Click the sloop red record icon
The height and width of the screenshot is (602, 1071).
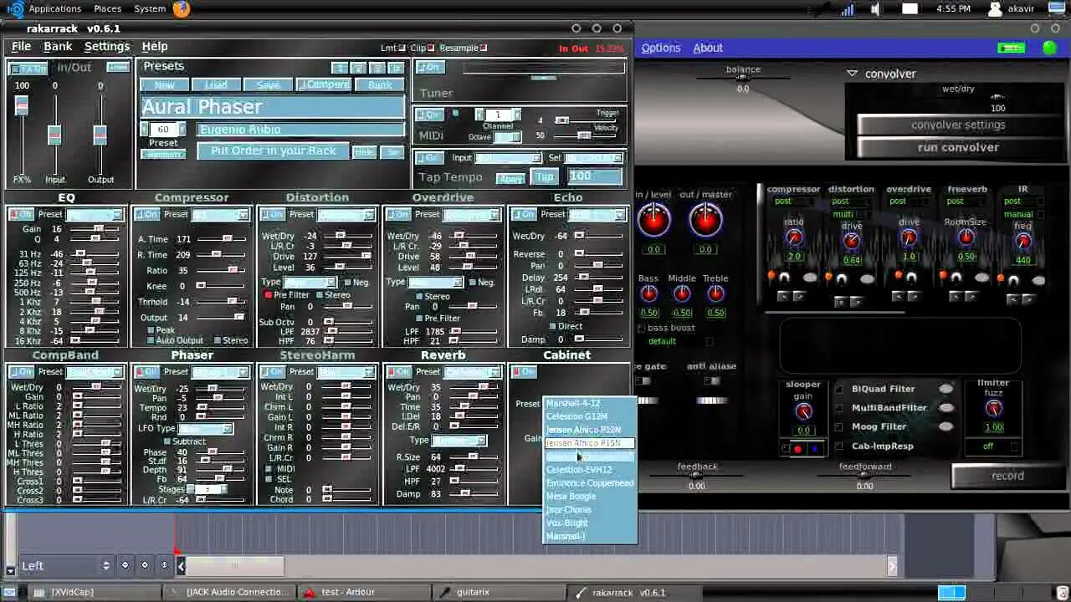(797, 449)
